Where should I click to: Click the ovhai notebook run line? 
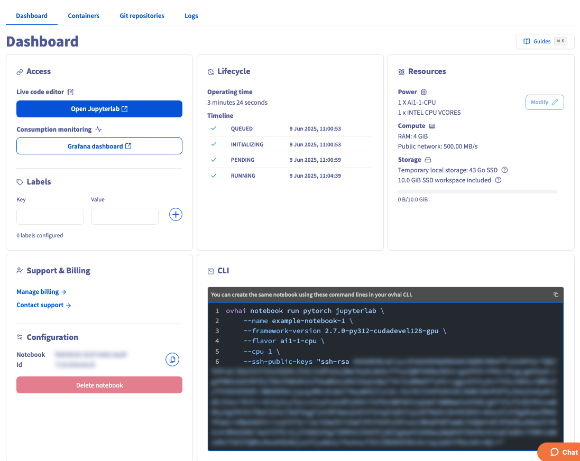305,311
